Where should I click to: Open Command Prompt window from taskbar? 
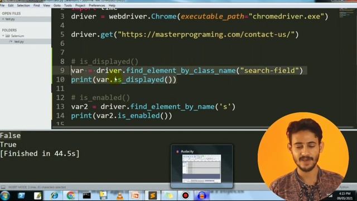(x=87, y=195)
